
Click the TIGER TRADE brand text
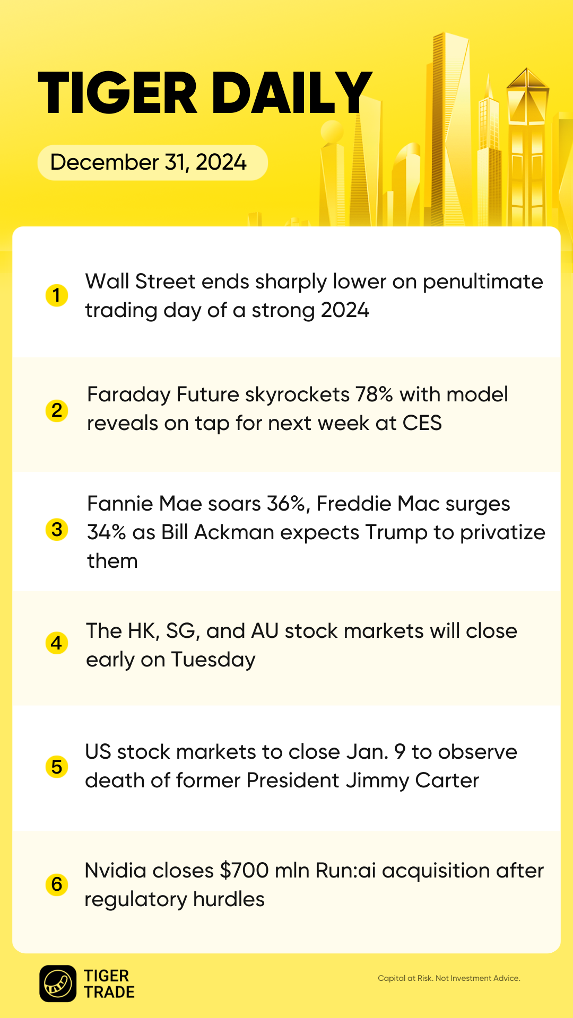click(109, 984)
